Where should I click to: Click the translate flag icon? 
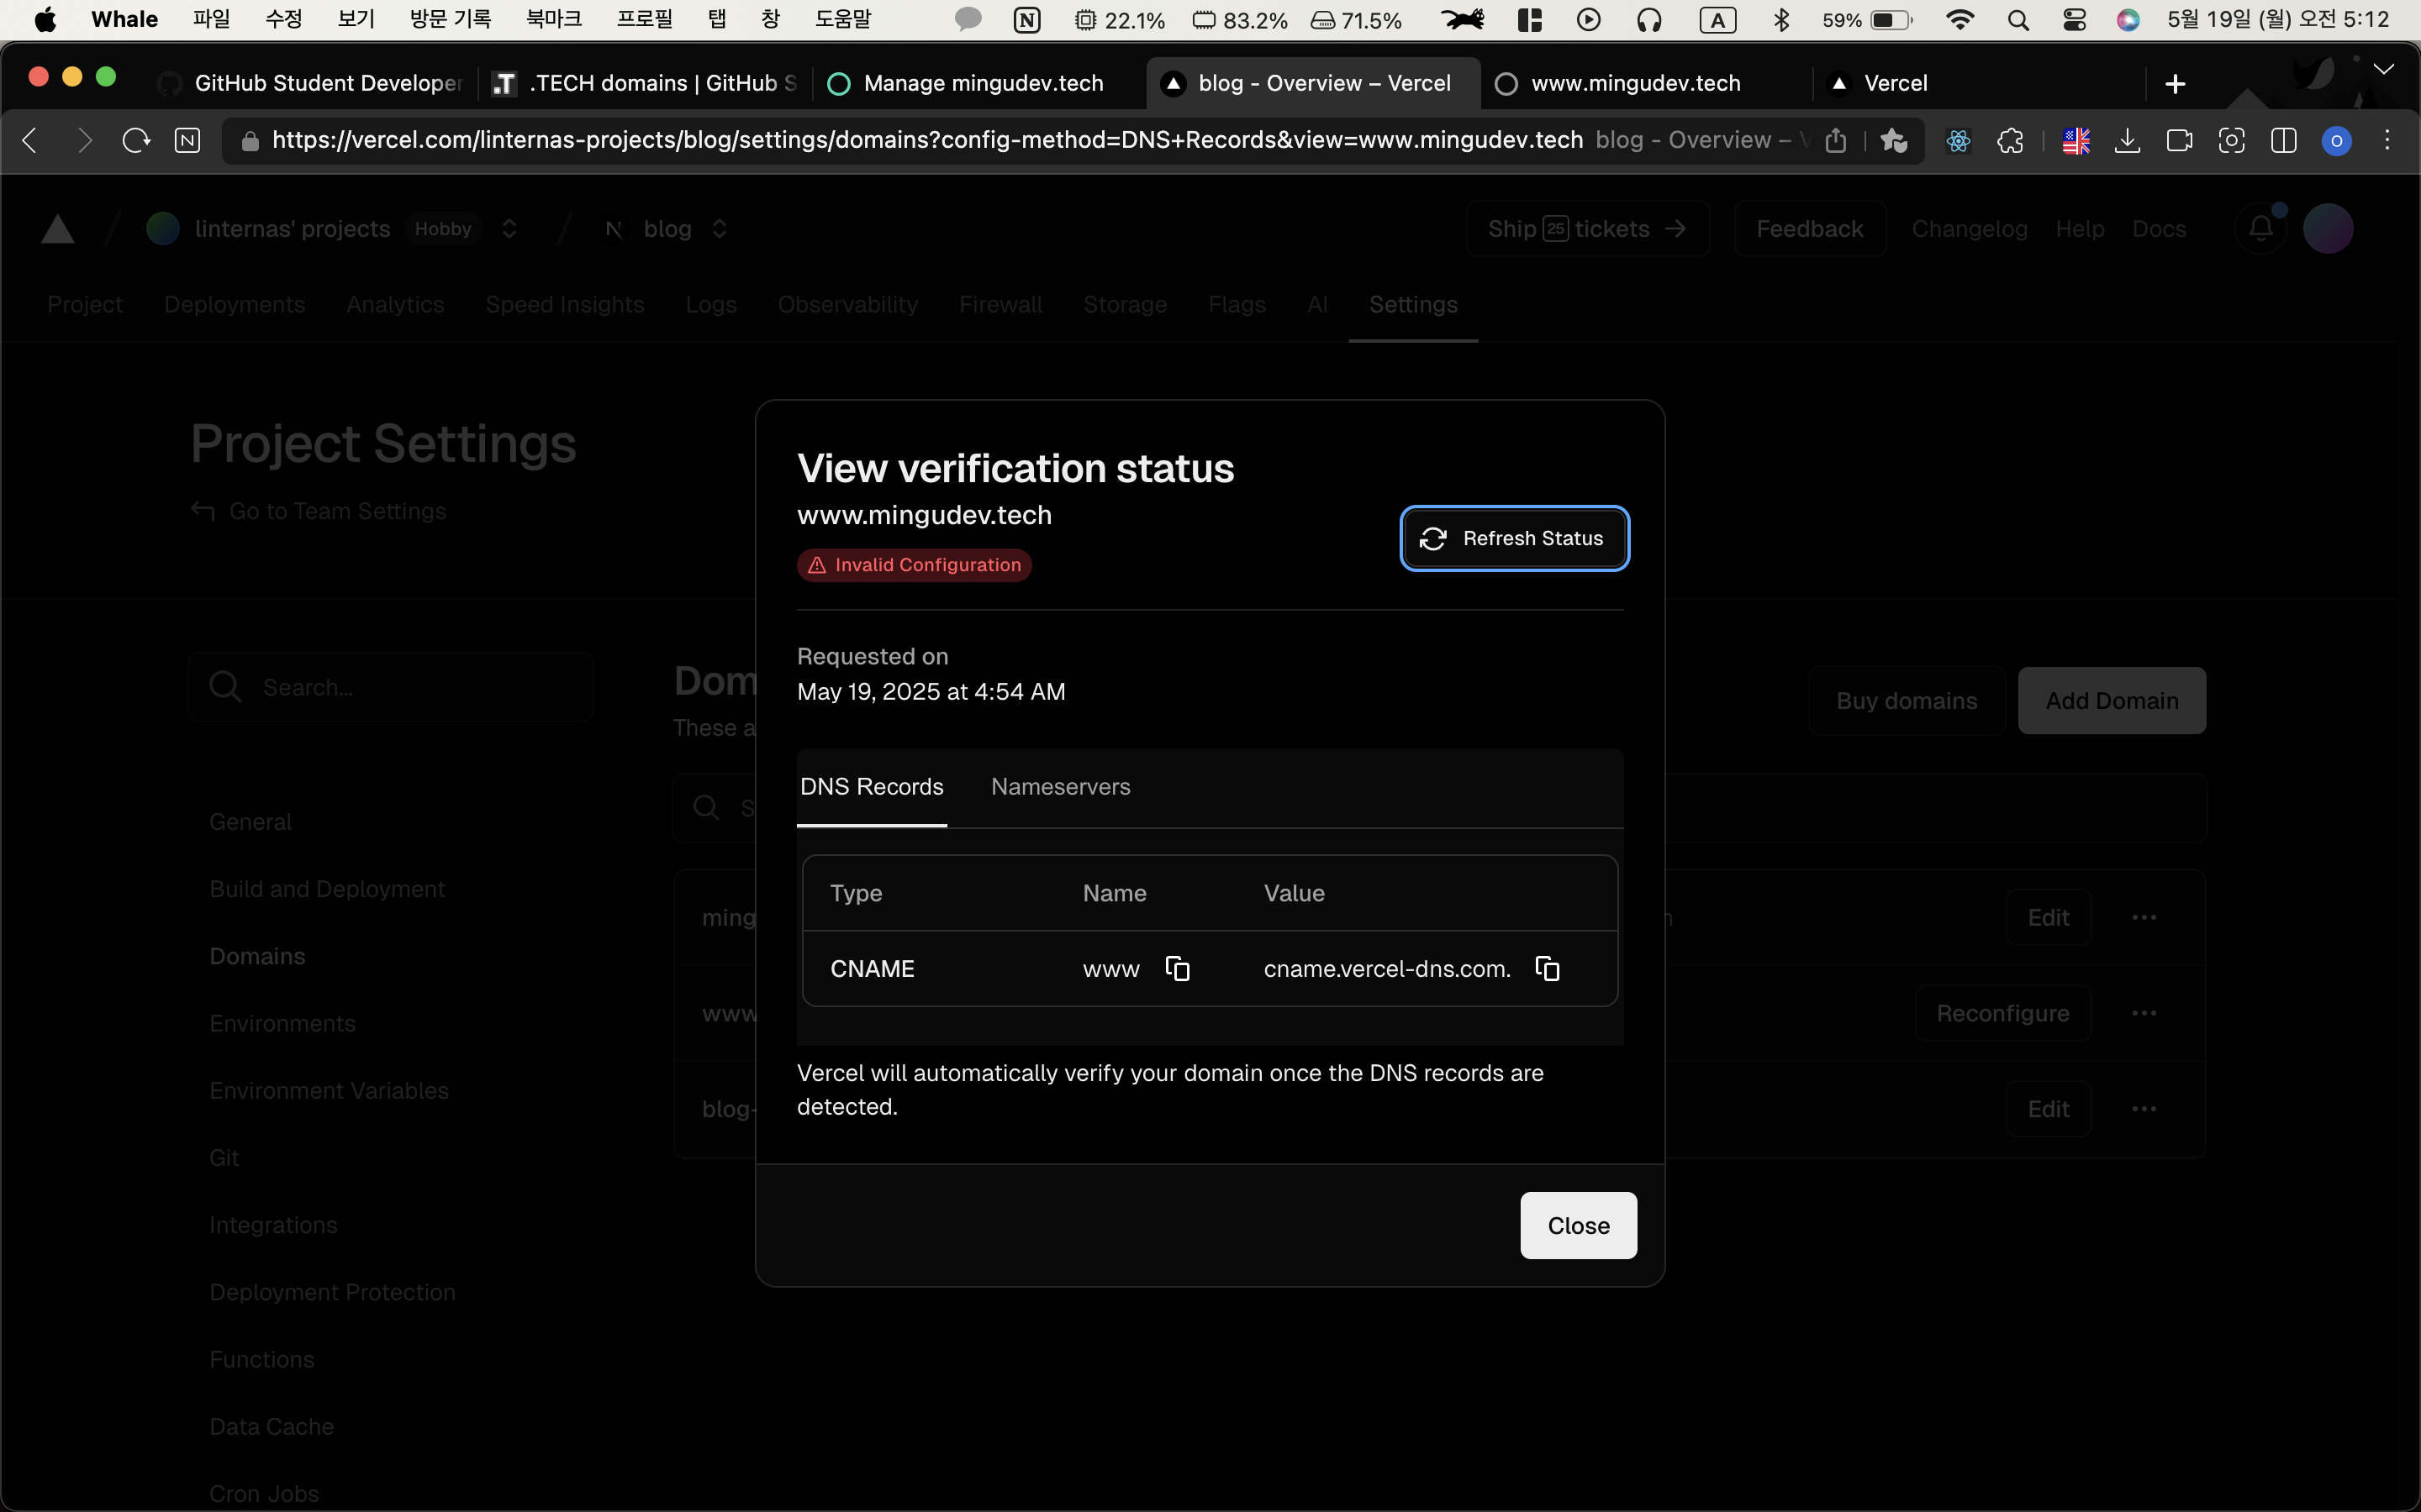[2076, 141]
